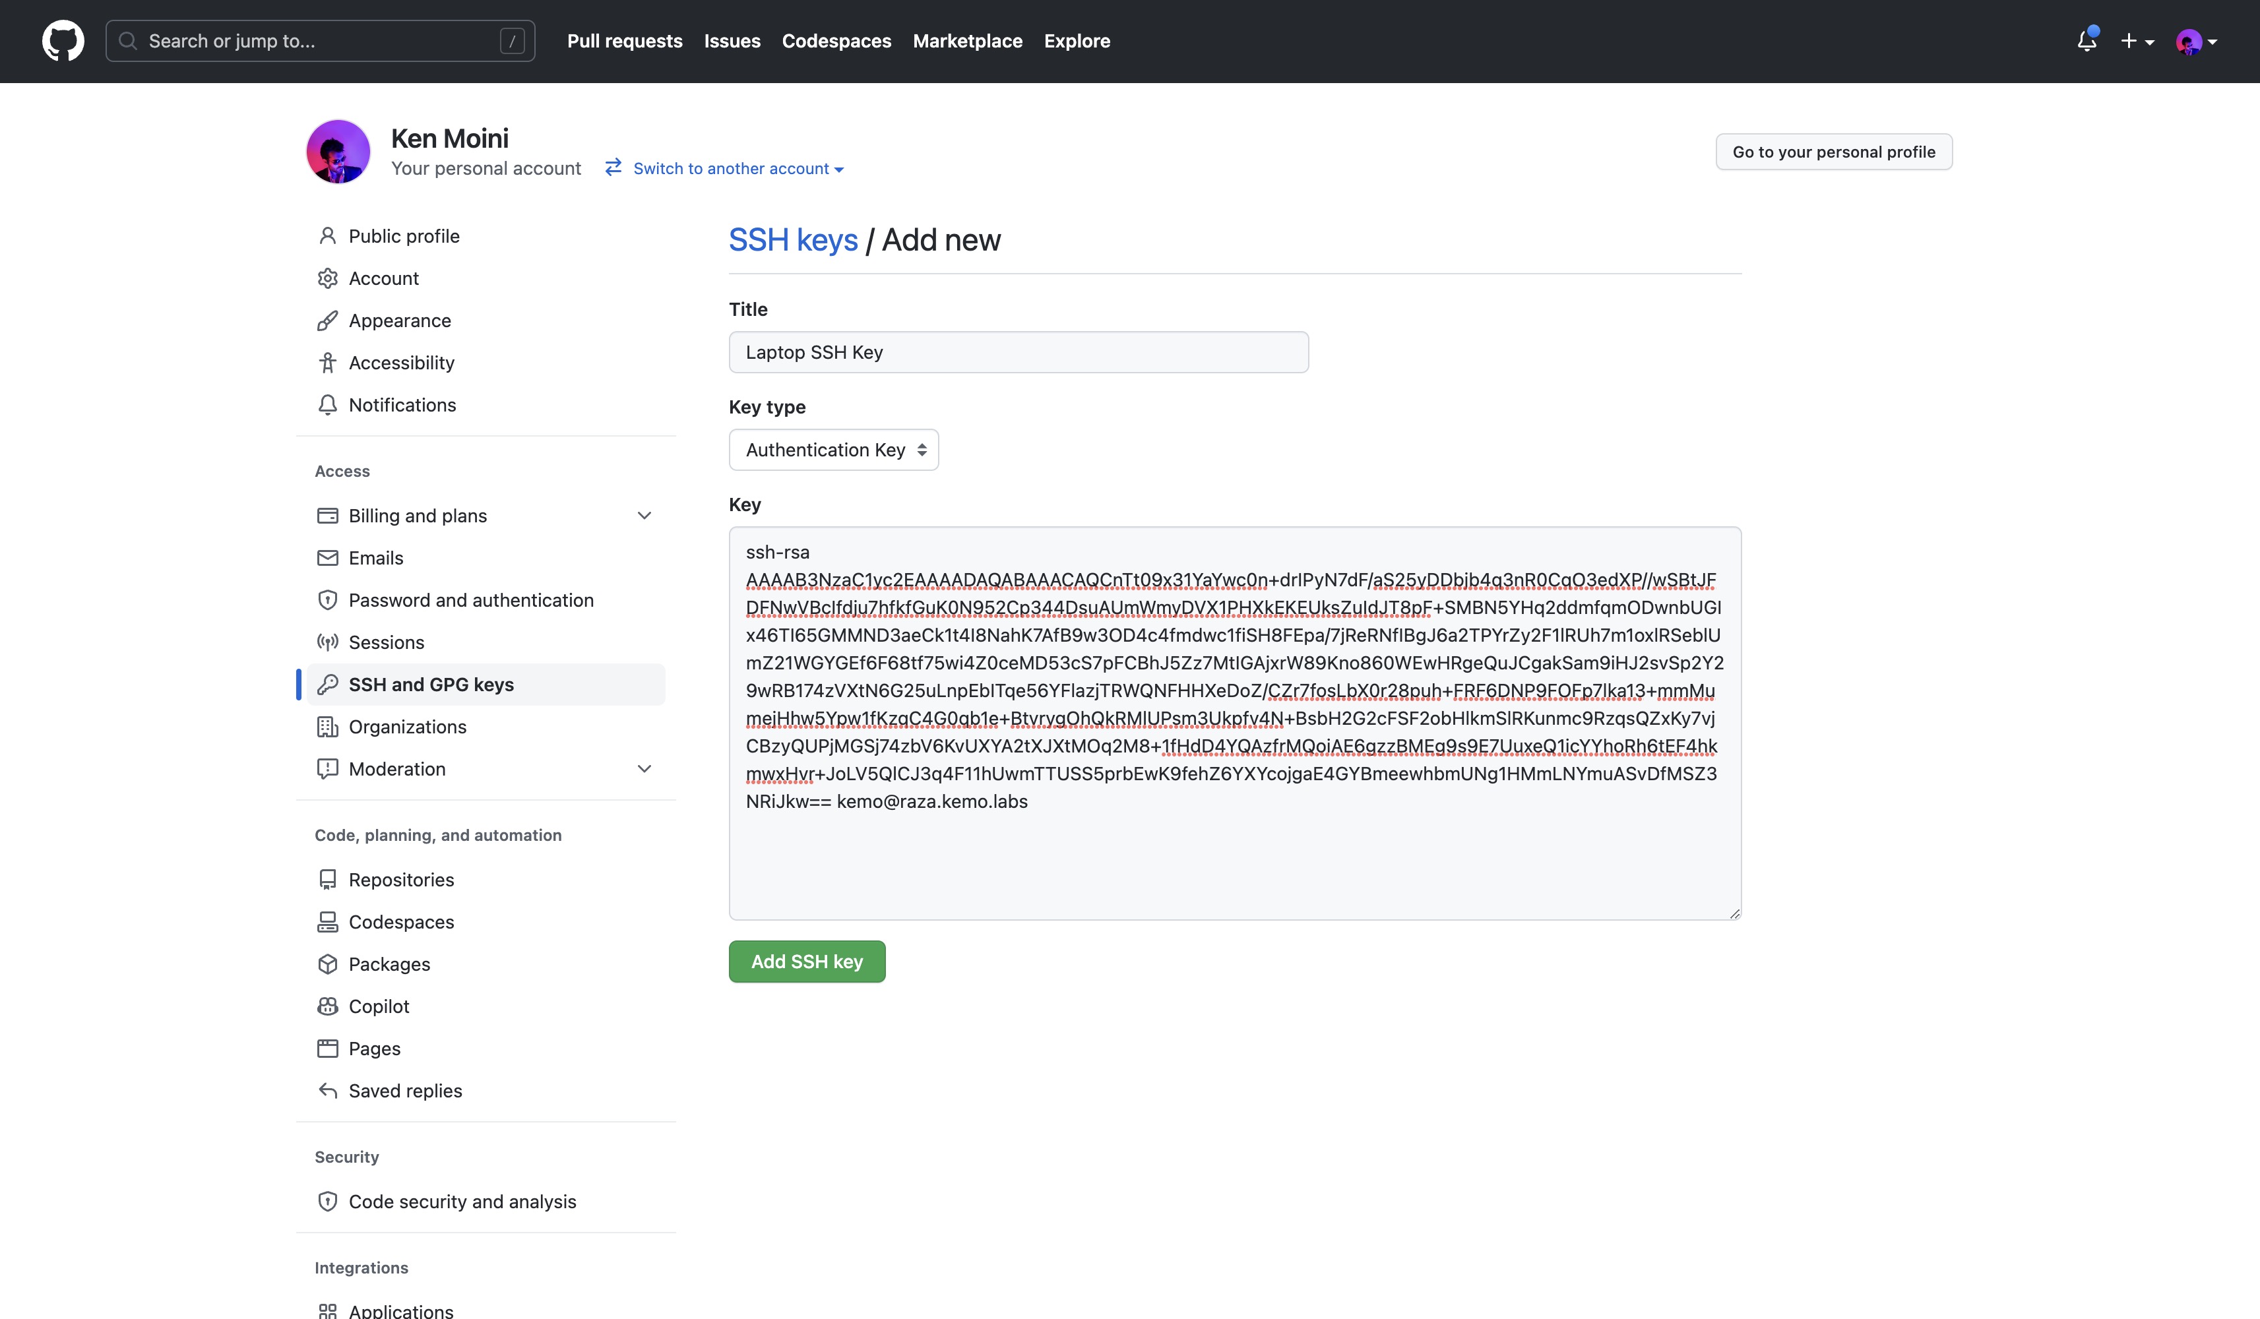Open the Authentication Key type dropdown

(x=833, y=449)
